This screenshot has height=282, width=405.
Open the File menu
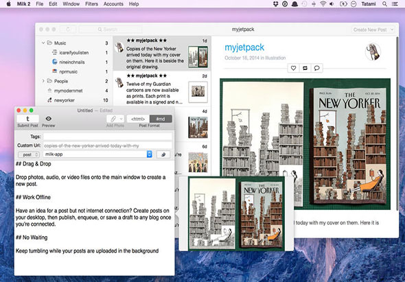(x=40, y=4)
